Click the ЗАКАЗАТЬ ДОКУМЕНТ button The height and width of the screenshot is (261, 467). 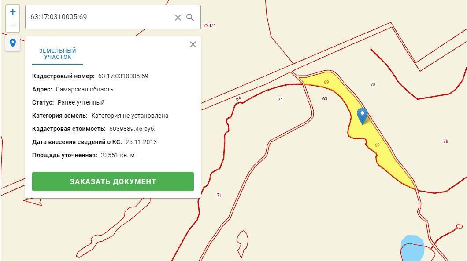pos(113,181)
